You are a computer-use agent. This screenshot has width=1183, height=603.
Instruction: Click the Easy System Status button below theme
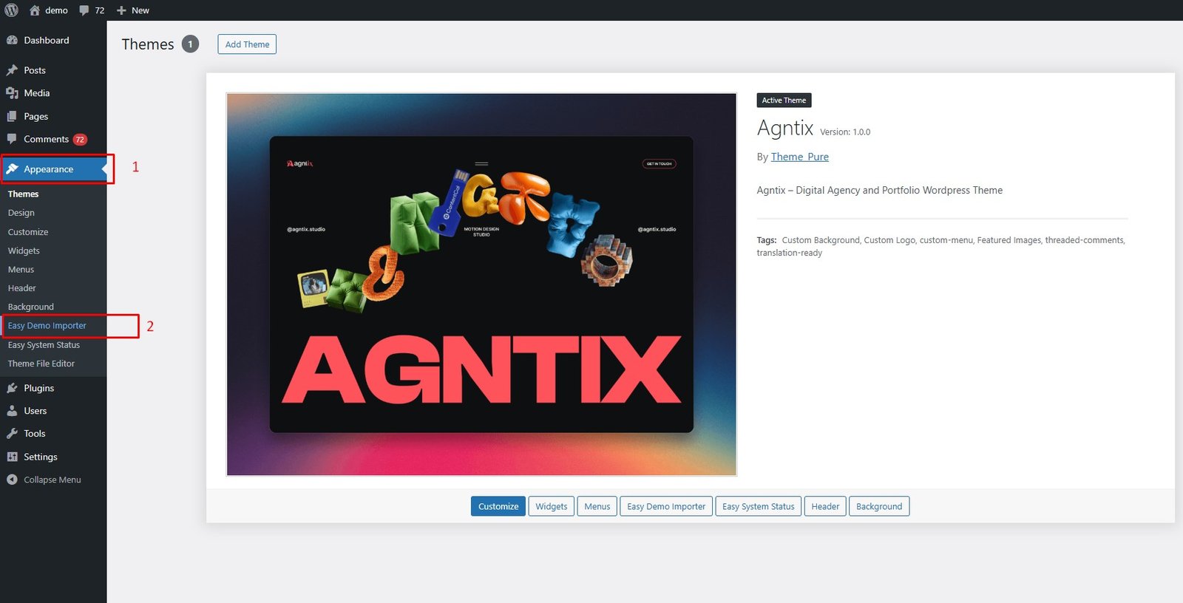(x=759, y=506)
